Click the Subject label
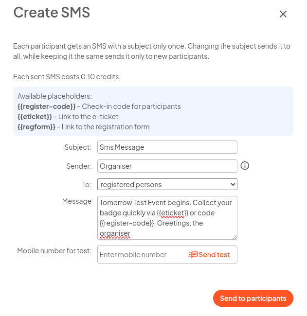This screenshot has width=307, height=316. coord(78,147)
